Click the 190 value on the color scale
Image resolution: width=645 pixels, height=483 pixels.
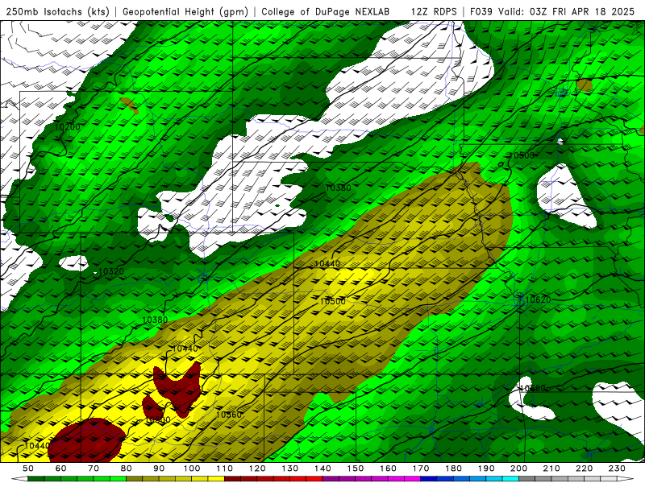[x=486, y=469]
